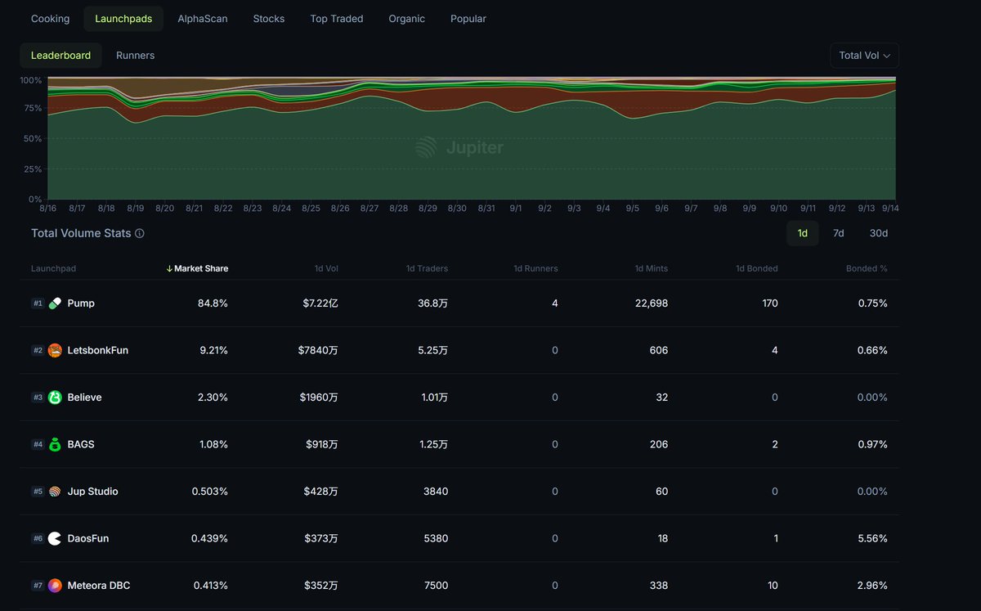Click the $7840万 volume cell

tap(318, 350)
